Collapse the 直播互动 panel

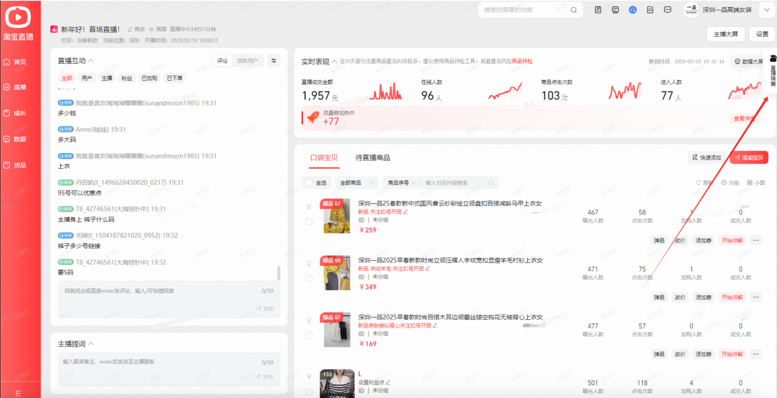(91, 61)
